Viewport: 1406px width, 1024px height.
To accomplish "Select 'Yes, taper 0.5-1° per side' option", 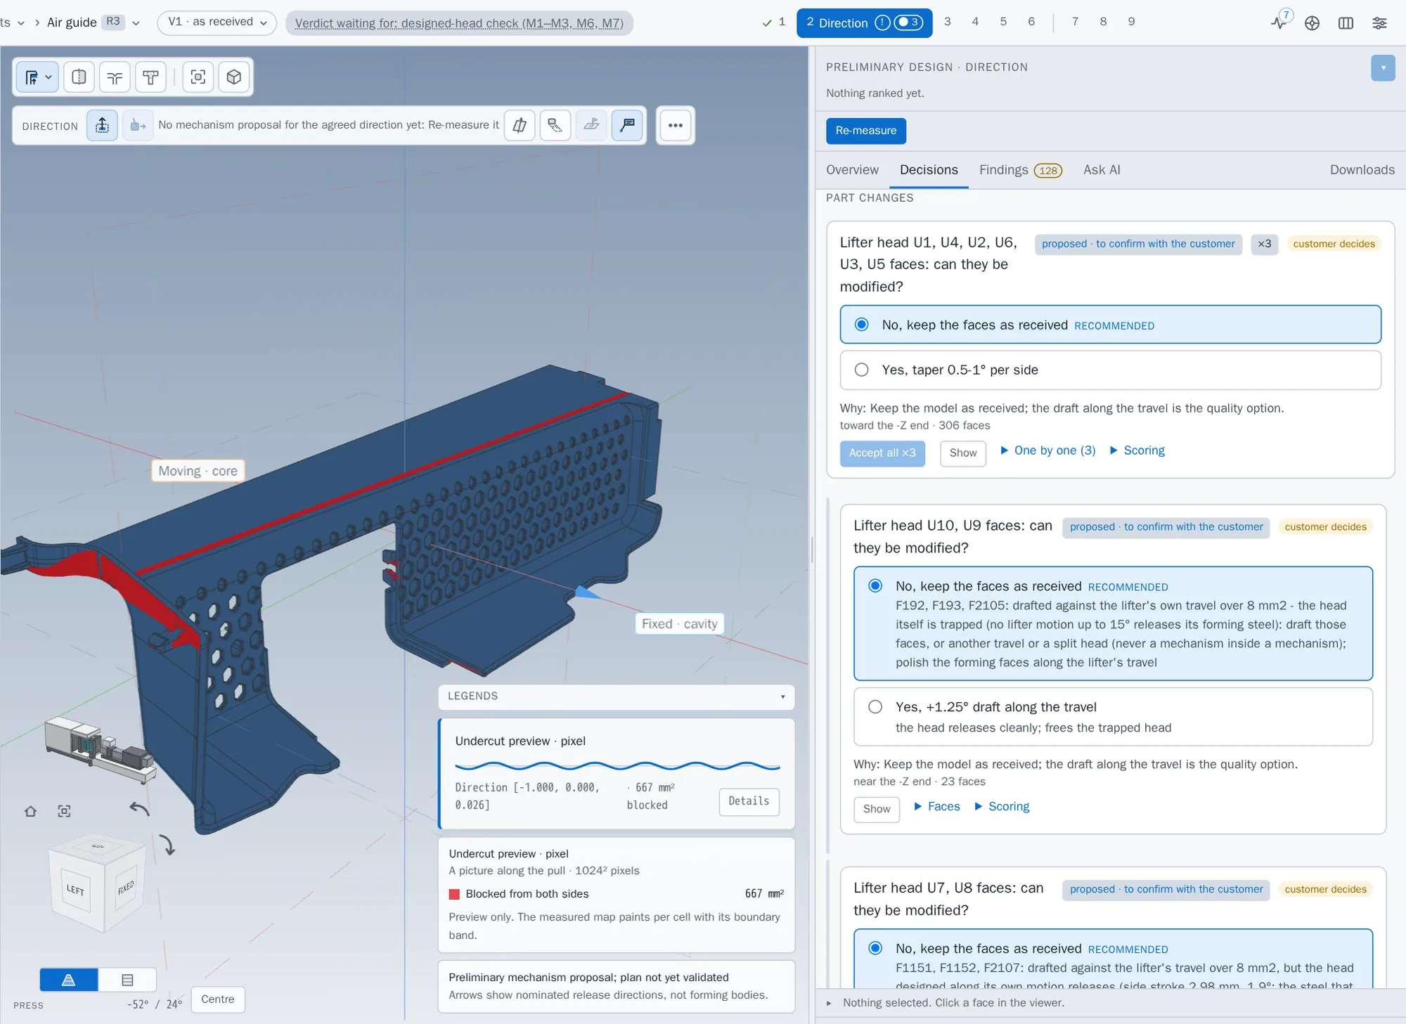I will tap(1110, 370).
